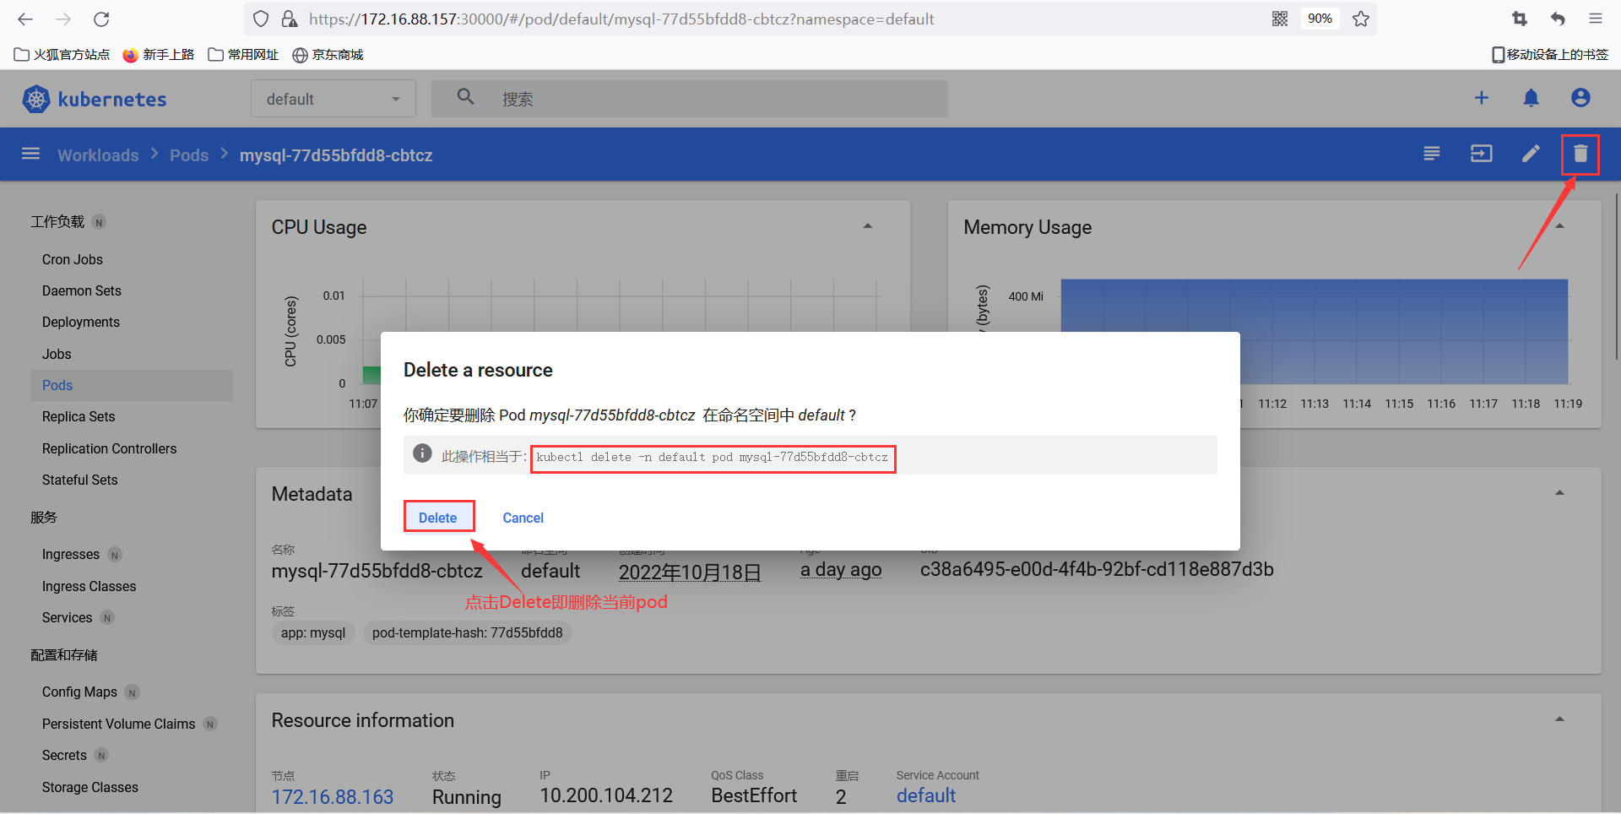Viewport: 1621px width, 814px height.
Task: Open node link 172.16.88.163
Action: click(x=333, y=796)
